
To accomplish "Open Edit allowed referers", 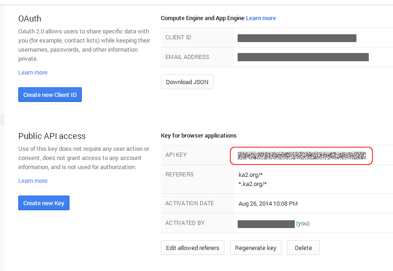I will [192, 248].
